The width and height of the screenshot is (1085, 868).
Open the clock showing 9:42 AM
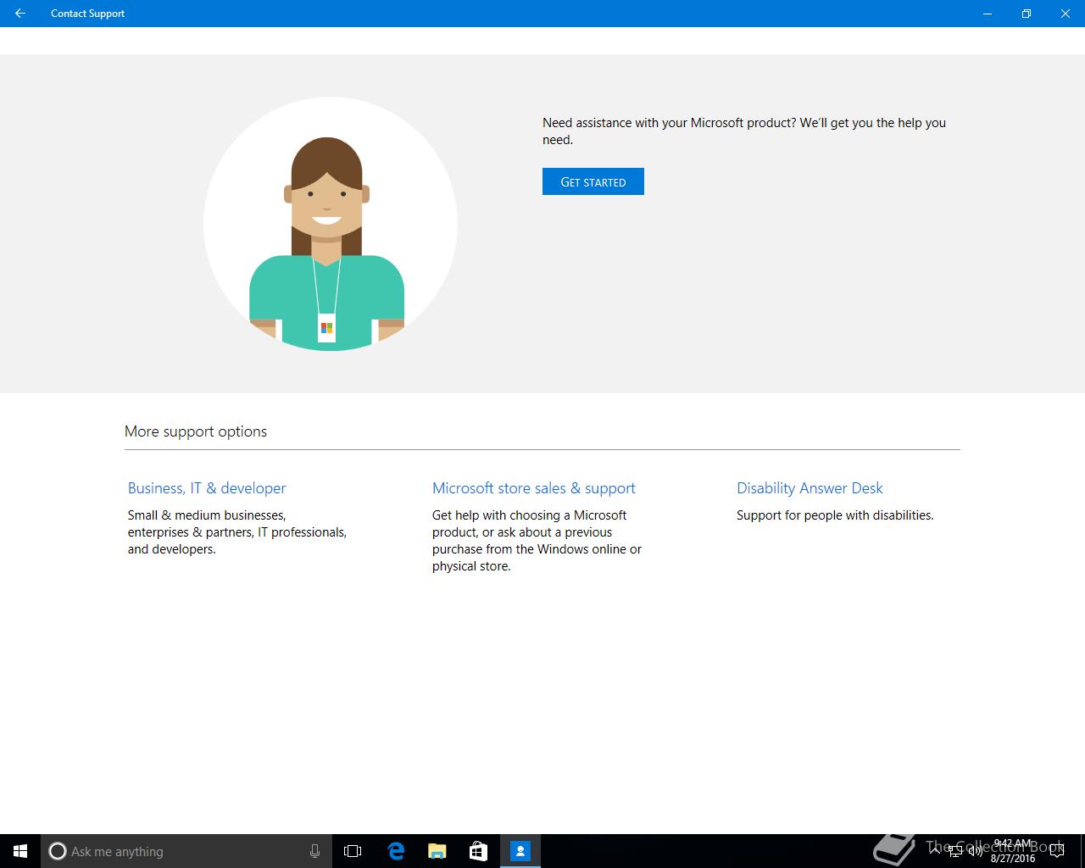point(1012,851)
